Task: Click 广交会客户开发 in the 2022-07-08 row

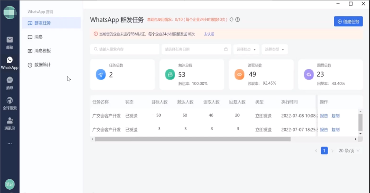Action: (x=107, y=116)
